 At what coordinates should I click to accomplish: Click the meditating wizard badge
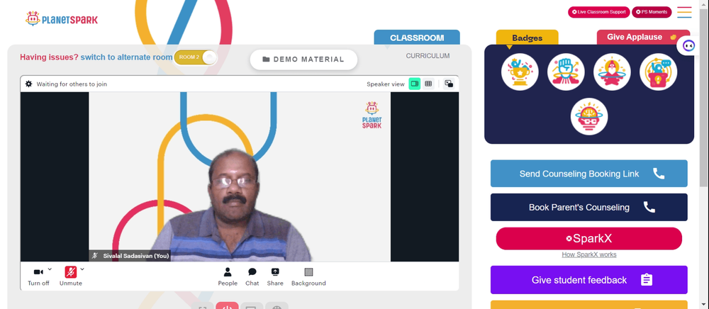tap(613, 72)
